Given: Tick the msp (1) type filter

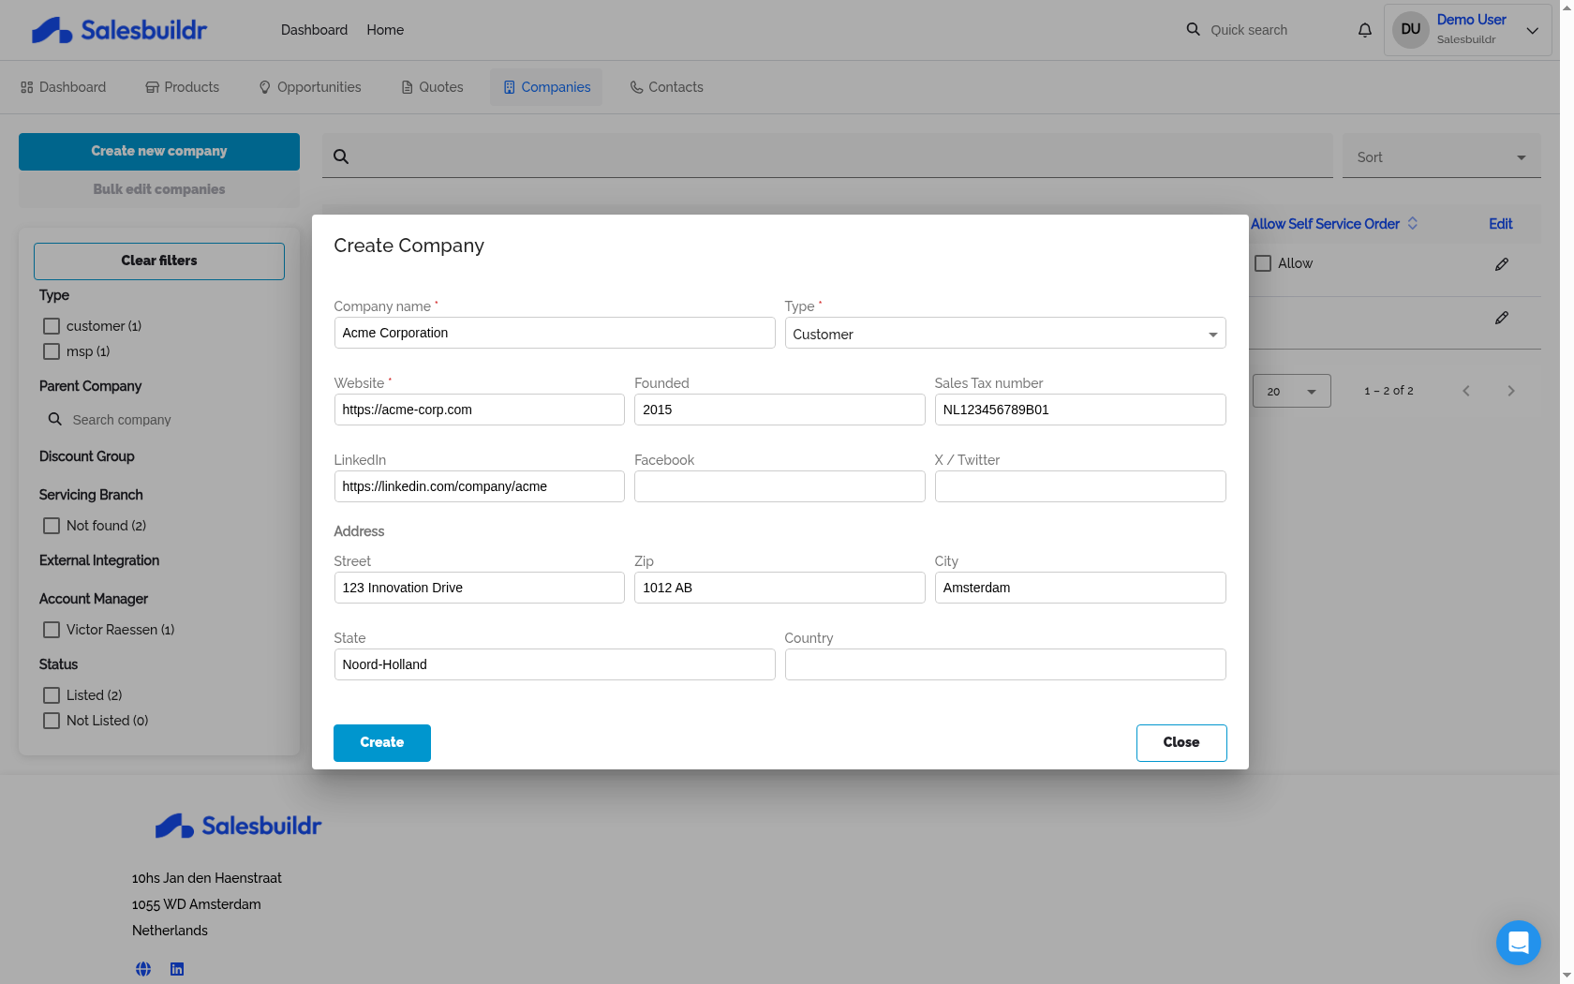Looking at the screenshot, I should (x=52, y=351).
